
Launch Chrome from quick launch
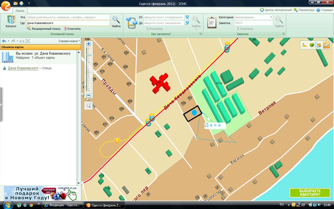[31, 205]
